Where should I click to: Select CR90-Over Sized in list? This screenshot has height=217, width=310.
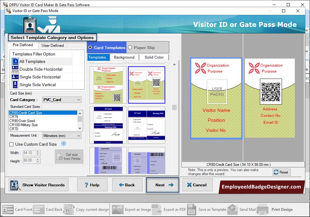(x=43, y=121)
